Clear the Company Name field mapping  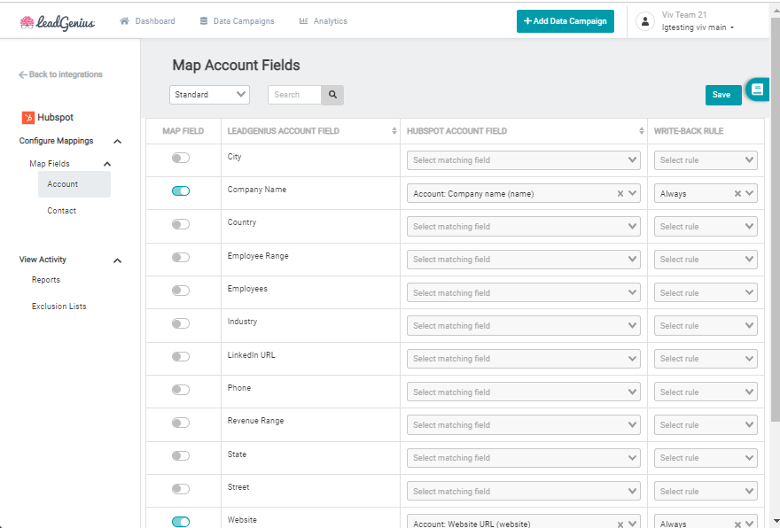(621, 192)
